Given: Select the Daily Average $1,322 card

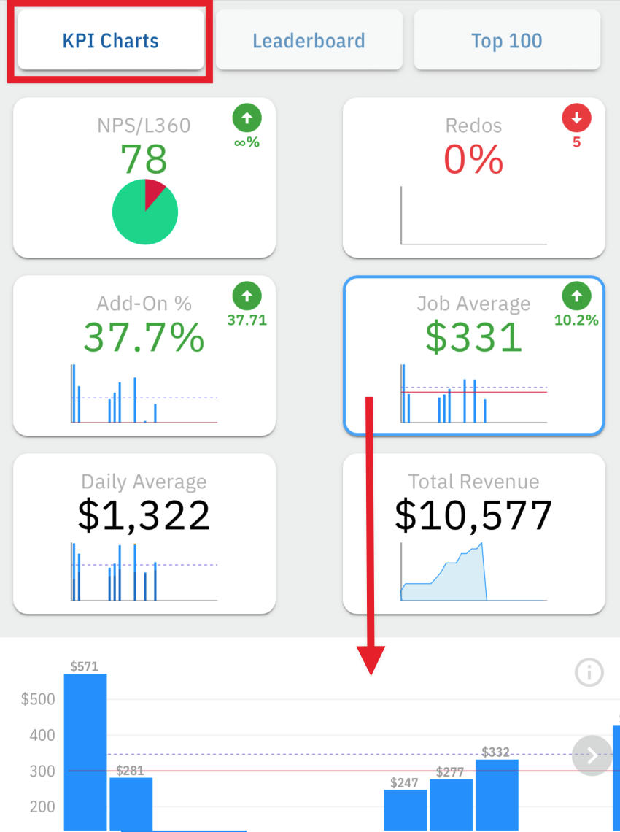Looking at the screenshot, I should tap(144, 534).
